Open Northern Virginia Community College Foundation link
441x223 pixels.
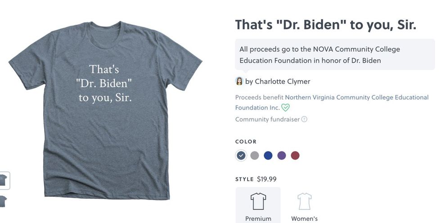point(356,97)
